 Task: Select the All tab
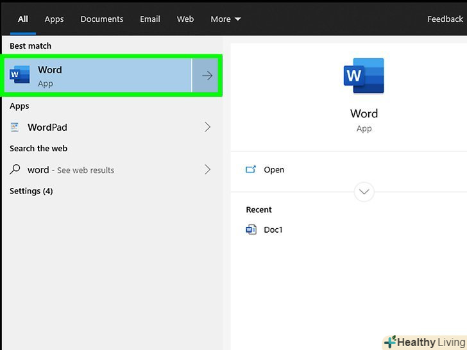(x=23, y=19)
